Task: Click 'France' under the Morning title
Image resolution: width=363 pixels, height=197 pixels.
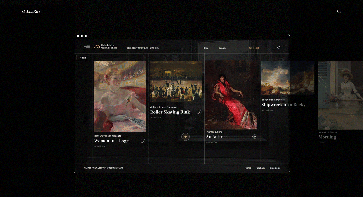Action: (x=323, y=142)
